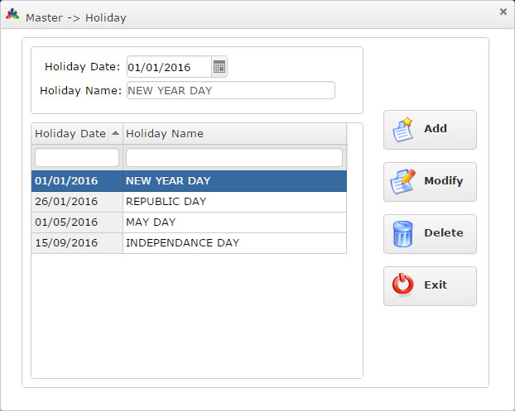The width and height of the screenshot is (515, 411).
Task: Open the Holiday Date calendar picker icon
Action: (x=219, y=67)
